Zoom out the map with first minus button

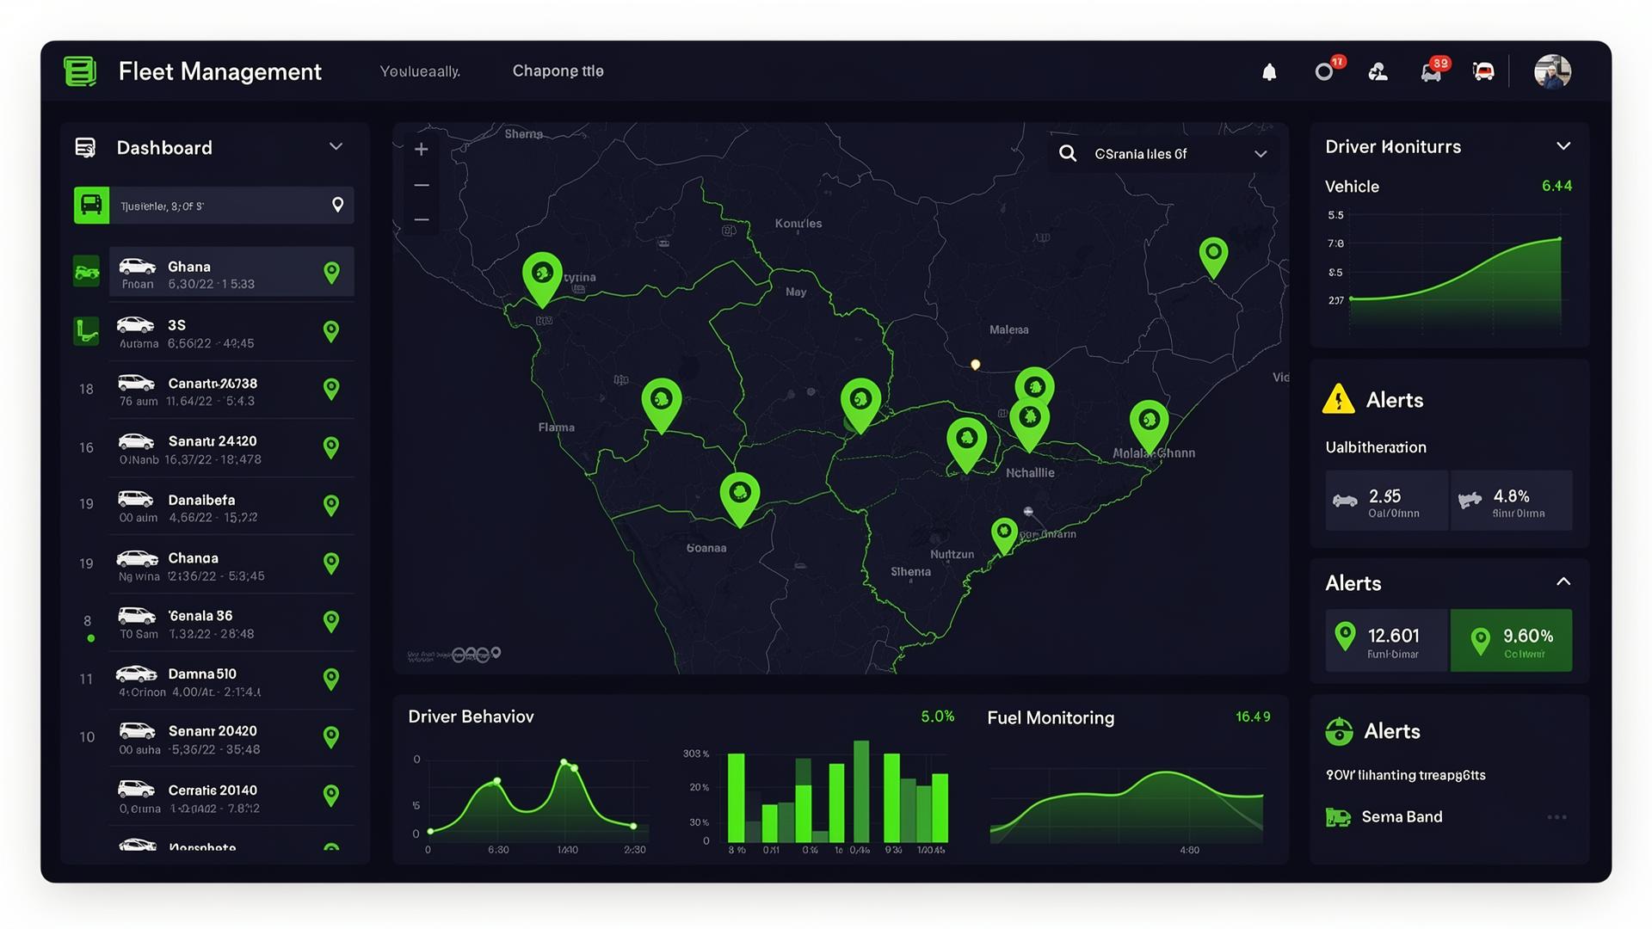[x=422, y=185]
